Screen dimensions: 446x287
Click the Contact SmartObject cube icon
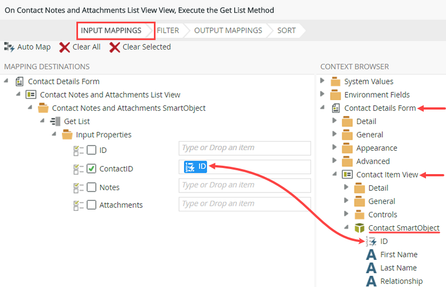click(360, 228)
